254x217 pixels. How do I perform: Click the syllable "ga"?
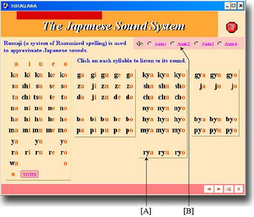[x=80, y=75]
